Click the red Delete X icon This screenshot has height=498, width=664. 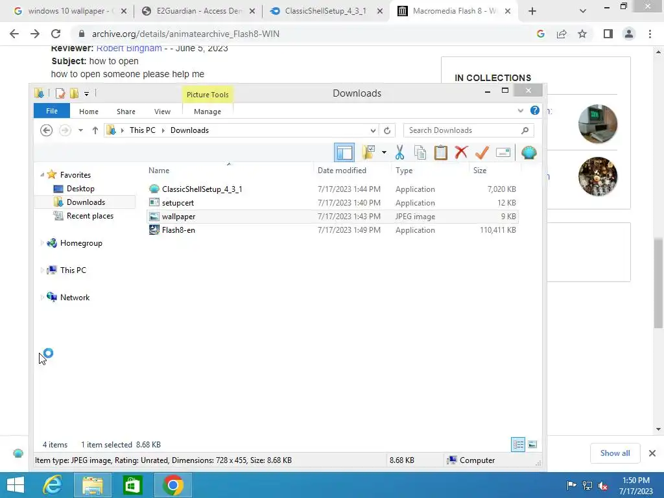(x=461, y=152)
